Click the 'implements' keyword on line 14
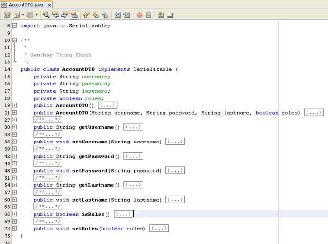The height and width of the screenshot is (244, 328). click(x=114, y=69)
